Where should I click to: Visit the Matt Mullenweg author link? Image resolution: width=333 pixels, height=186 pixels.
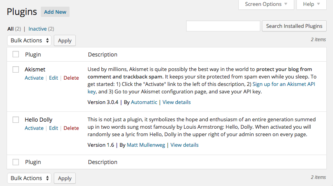point(146,145)
